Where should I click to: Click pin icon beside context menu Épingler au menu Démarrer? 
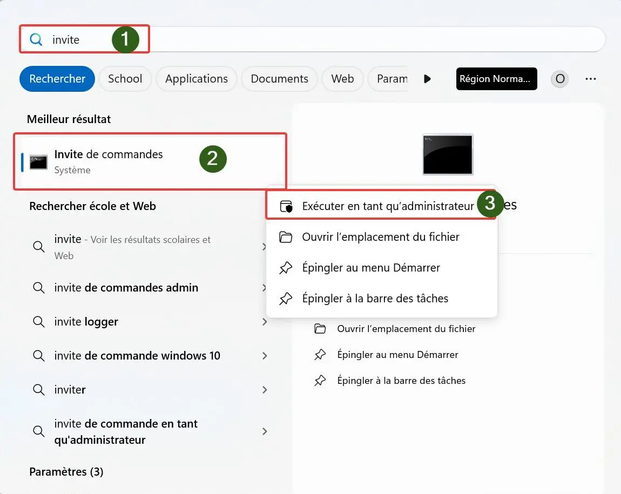point(286,268)
